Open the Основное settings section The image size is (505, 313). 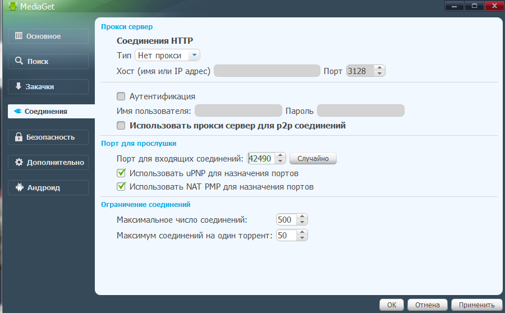48,36
